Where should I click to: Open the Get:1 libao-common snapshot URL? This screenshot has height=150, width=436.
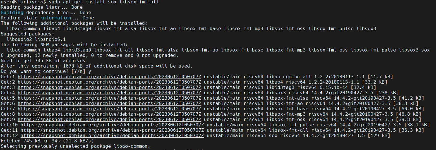[109, 77]
